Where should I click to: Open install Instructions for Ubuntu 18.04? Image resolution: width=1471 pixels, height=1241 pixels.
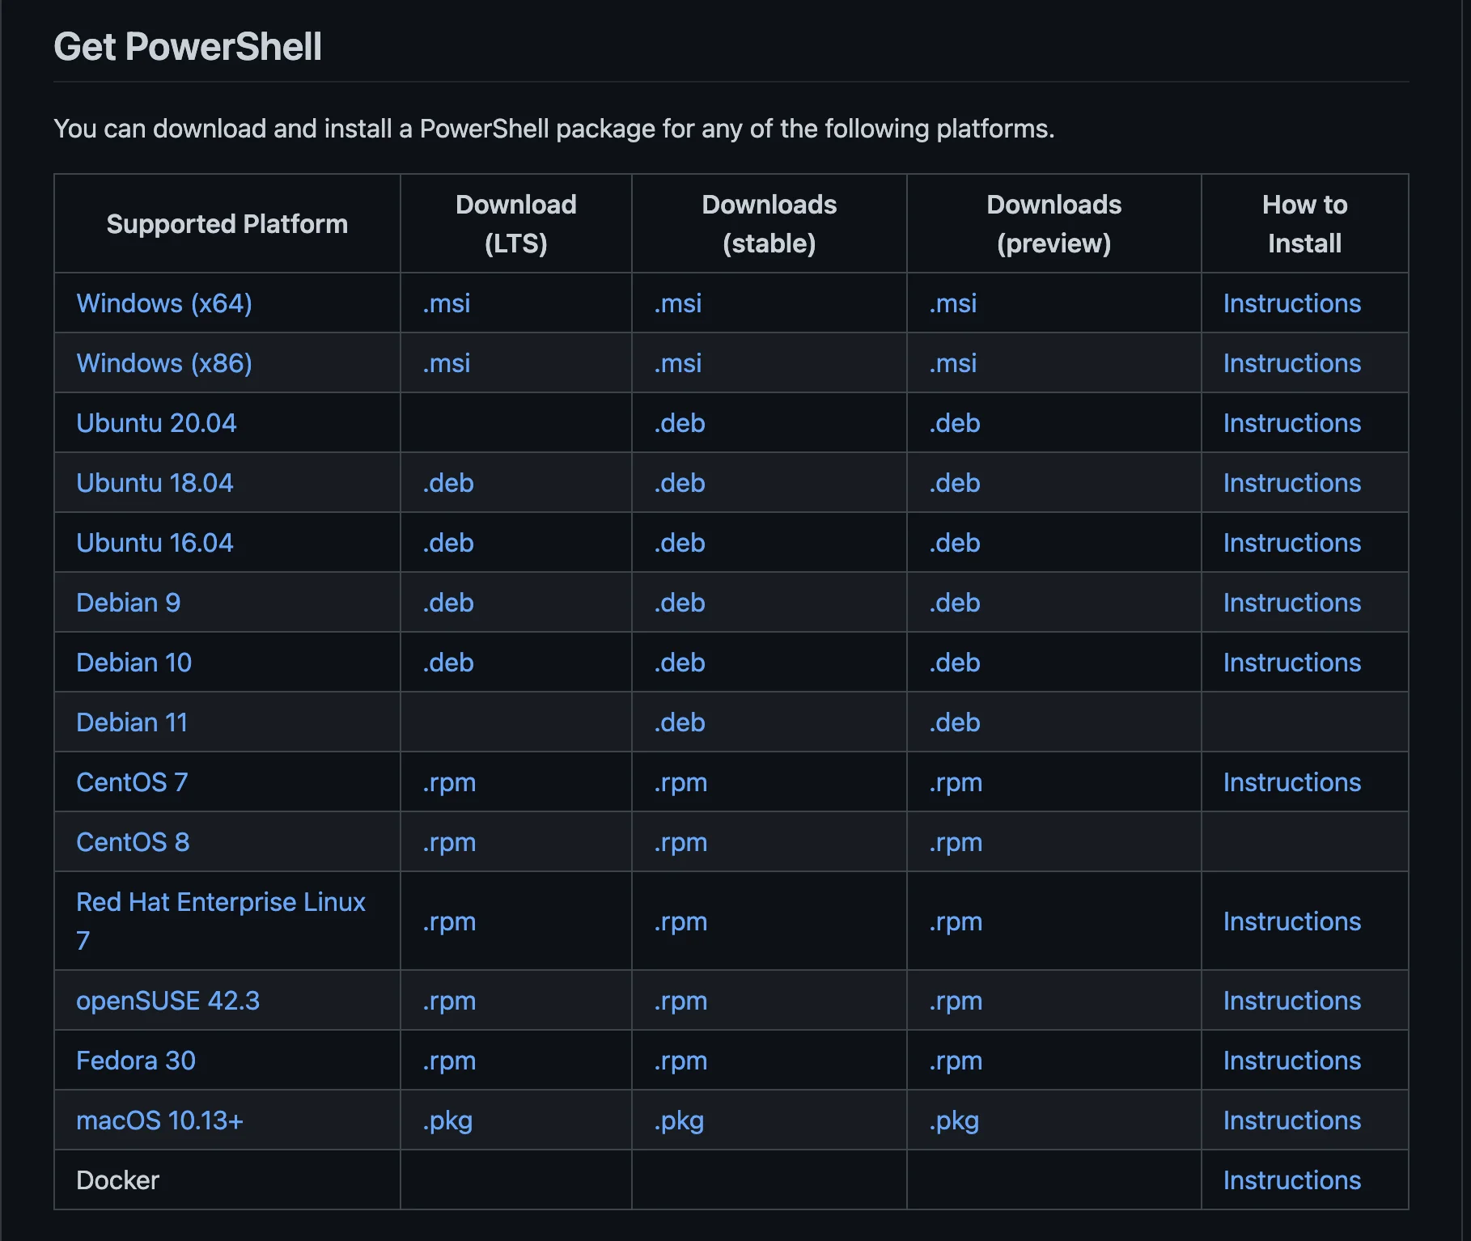1291,483
